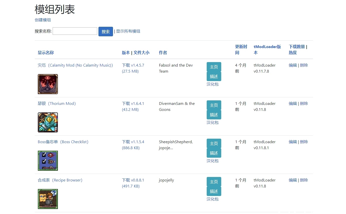Click 显示所有模组 link

point(128,31)
